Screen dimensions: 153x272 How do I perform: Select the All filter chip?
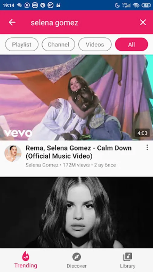coord(132,44)
